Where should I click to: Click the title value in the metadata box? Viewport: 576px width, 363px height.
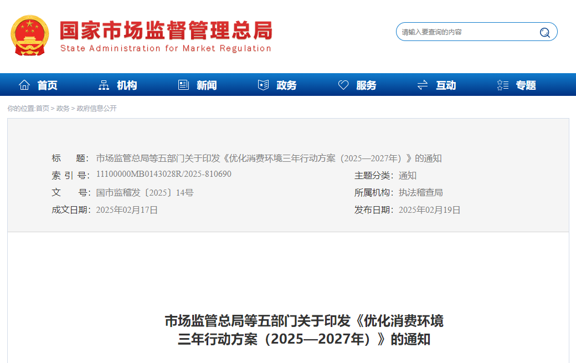point(269,159)
